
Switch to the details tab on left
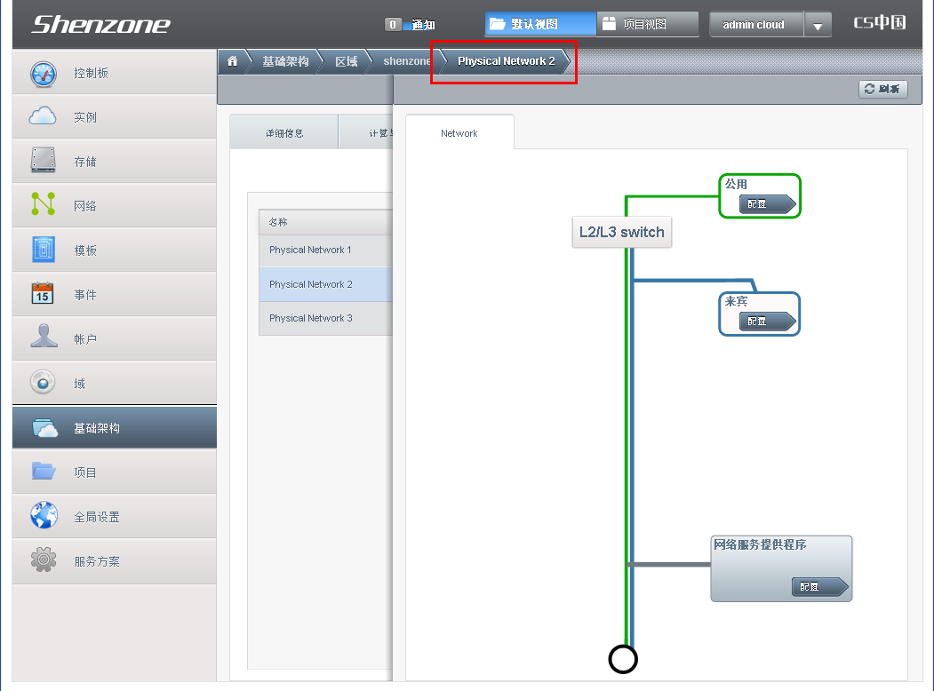(x=284, y=133)
